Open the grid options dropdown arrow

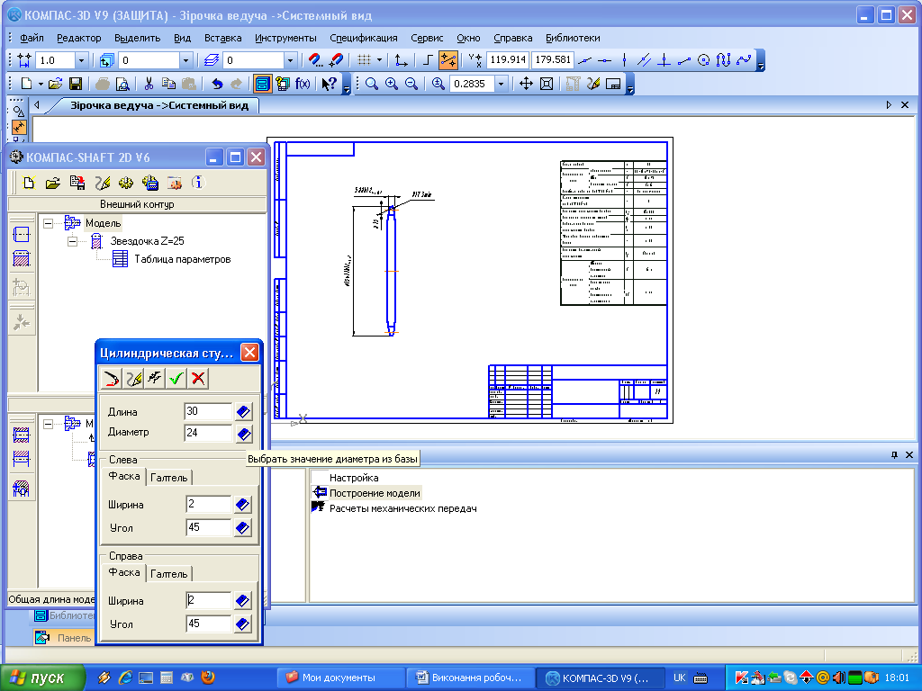[379, 60]
